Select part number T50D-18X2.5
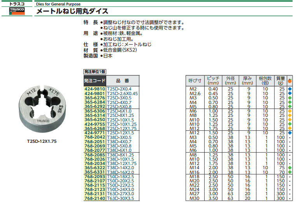Viewport: 300px width, 203px height. (121, 177)
